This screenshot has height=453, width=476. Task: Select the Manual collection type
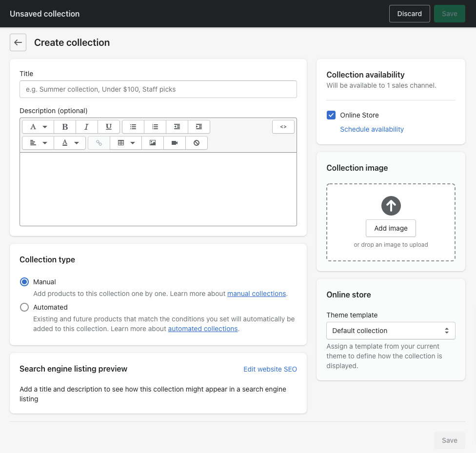tap(24, 282)
